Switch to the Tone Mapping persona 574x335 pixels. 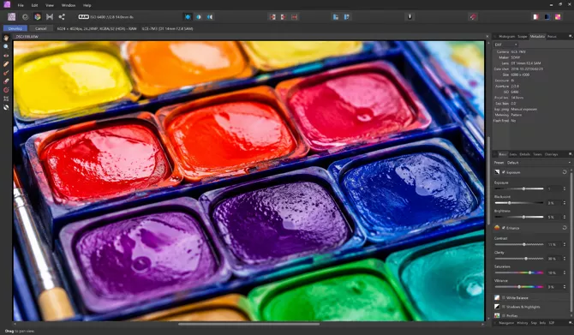(50, 17)
